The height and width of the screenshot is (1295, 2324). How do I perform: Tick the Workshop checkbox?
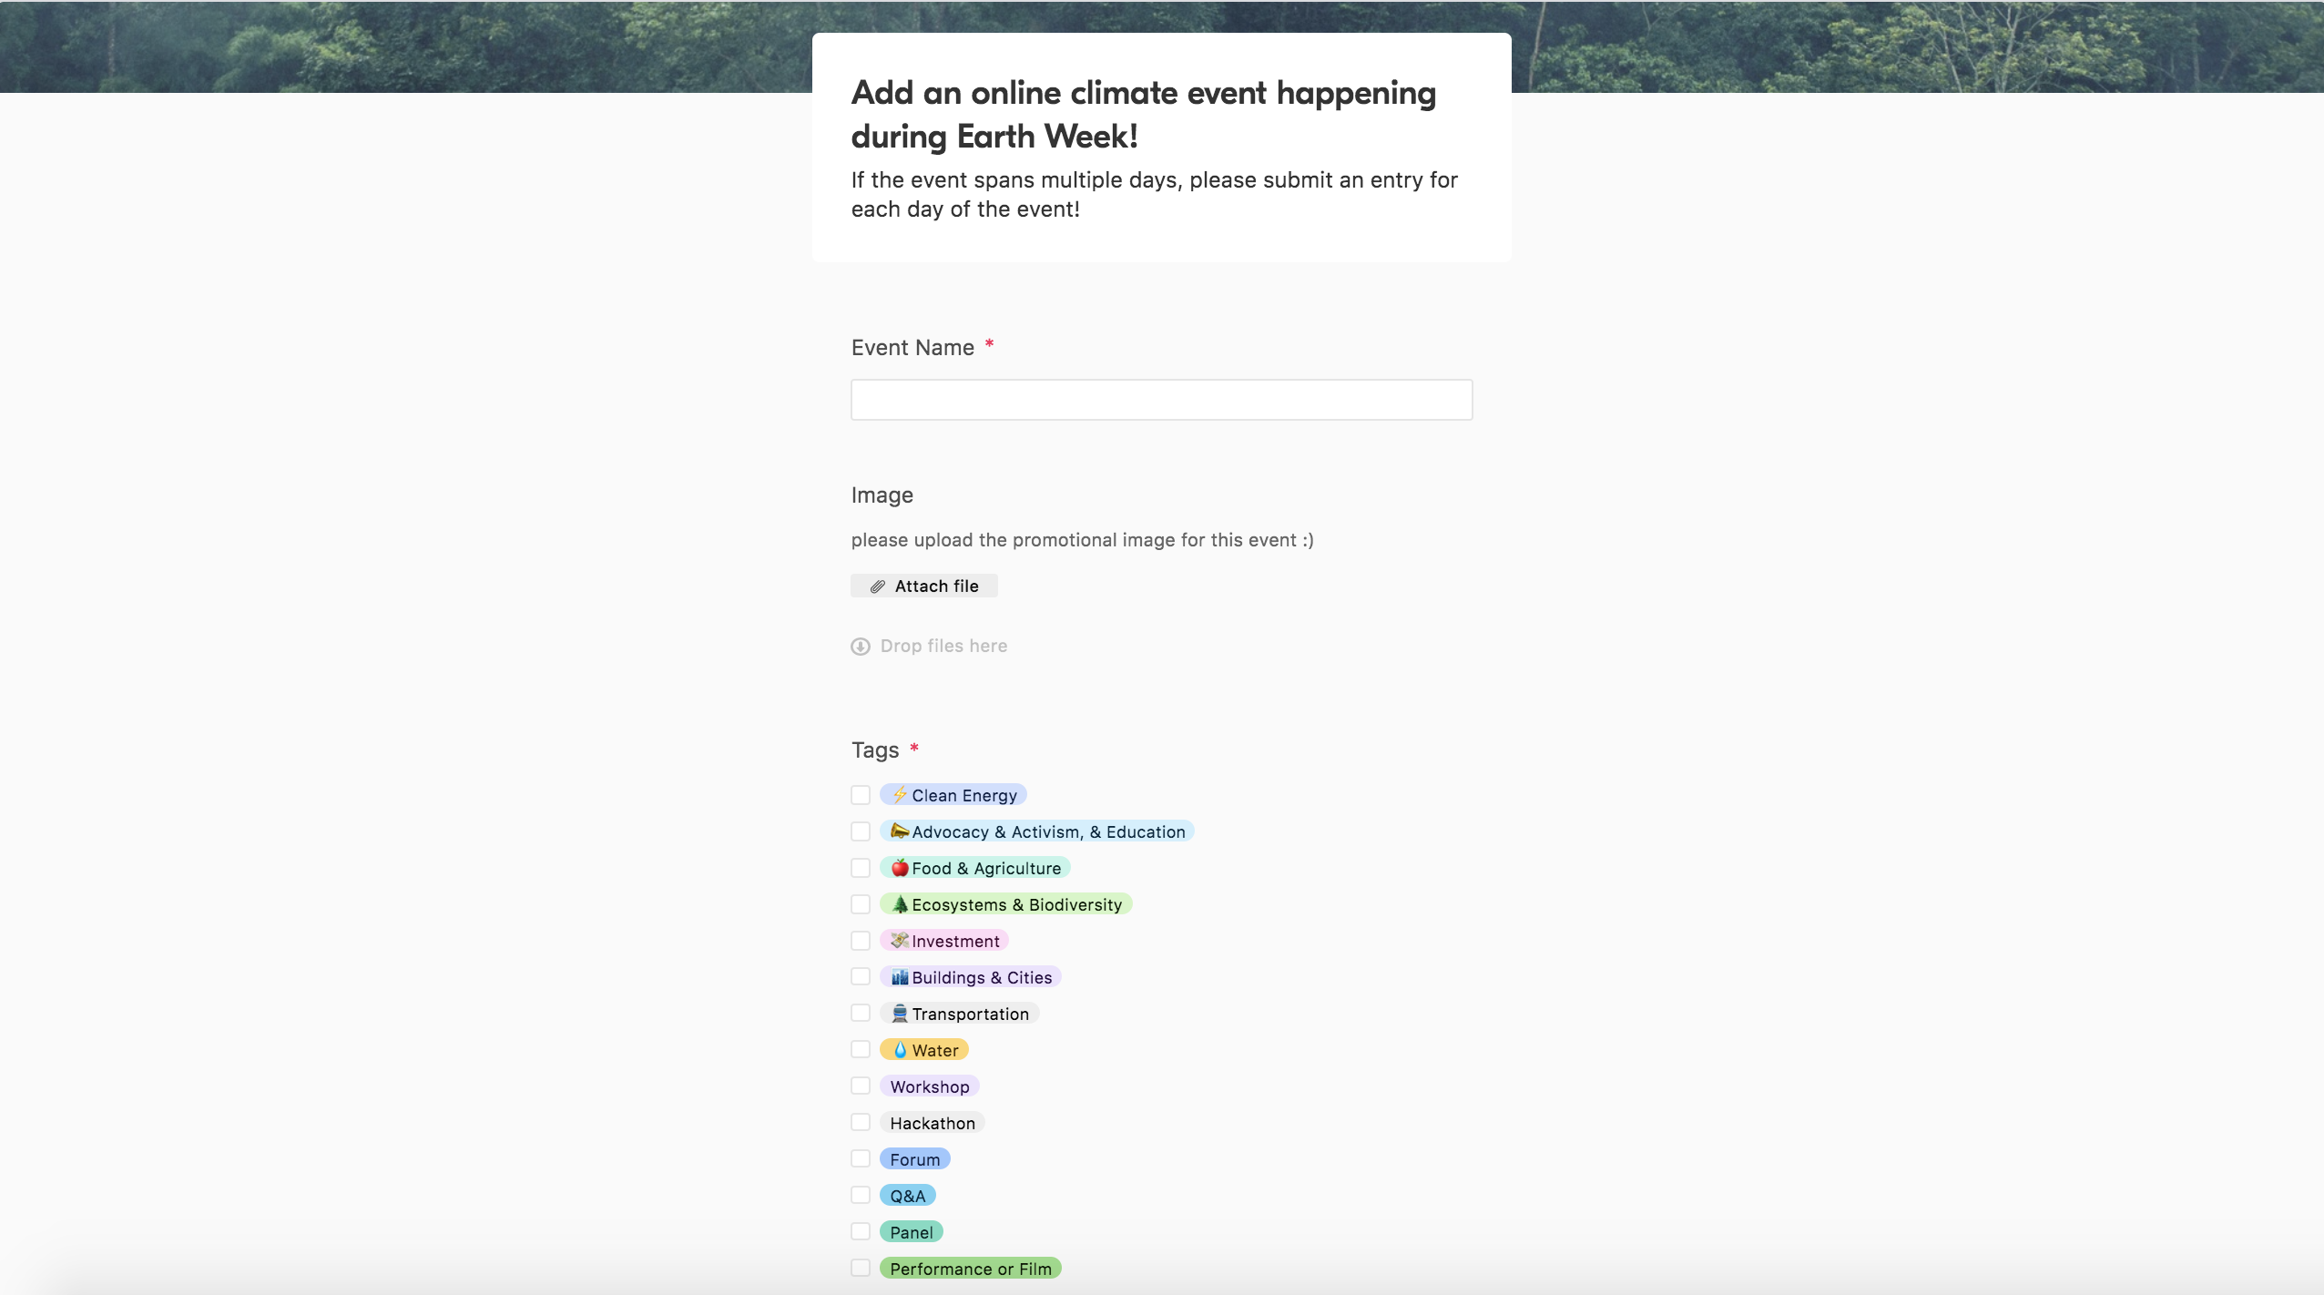[861, 1086]
